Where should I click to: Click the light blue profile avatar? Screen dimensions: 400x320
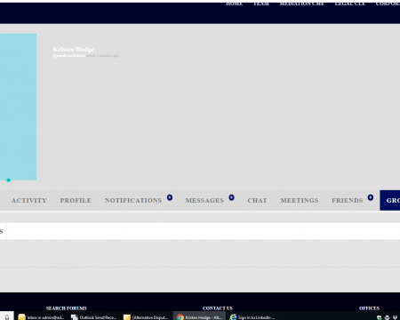point(18,107)
